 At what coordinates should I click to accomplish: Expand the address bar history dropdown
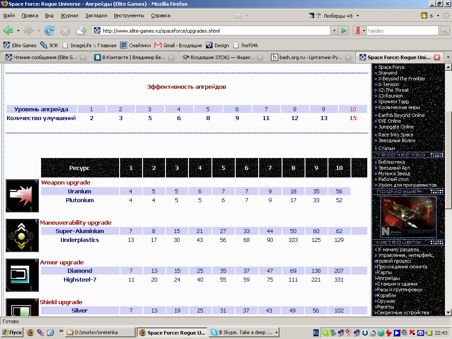pos(334,31)
